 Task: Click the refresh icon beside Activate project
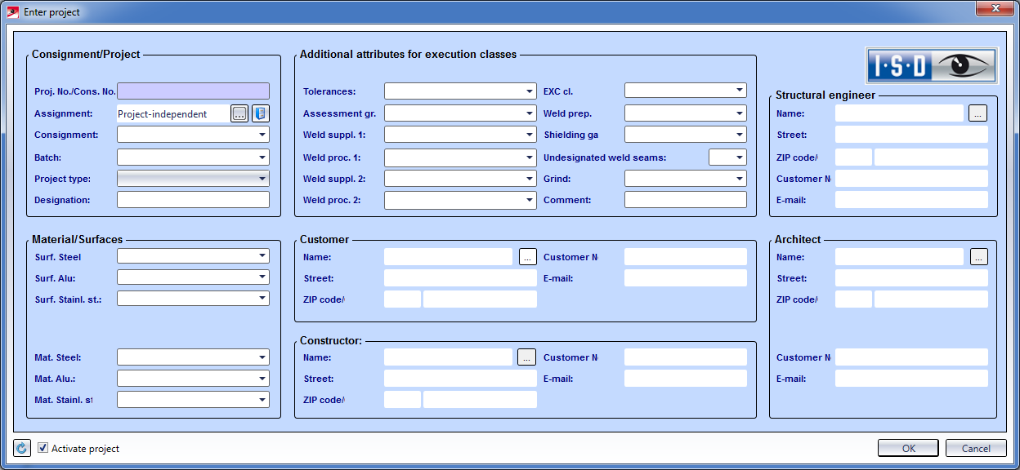(22, 448)
